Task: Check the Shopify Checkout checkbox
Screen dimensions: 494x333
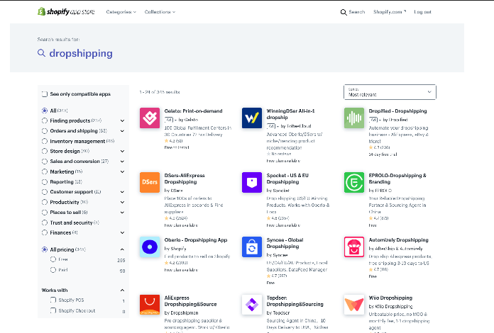Action: [53, 310]
